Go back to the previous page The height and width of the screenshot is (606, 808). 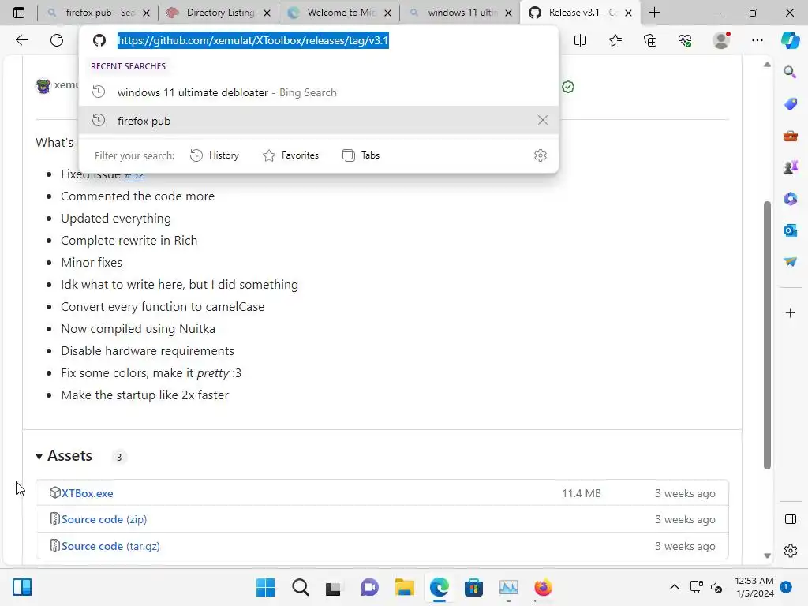21,40
